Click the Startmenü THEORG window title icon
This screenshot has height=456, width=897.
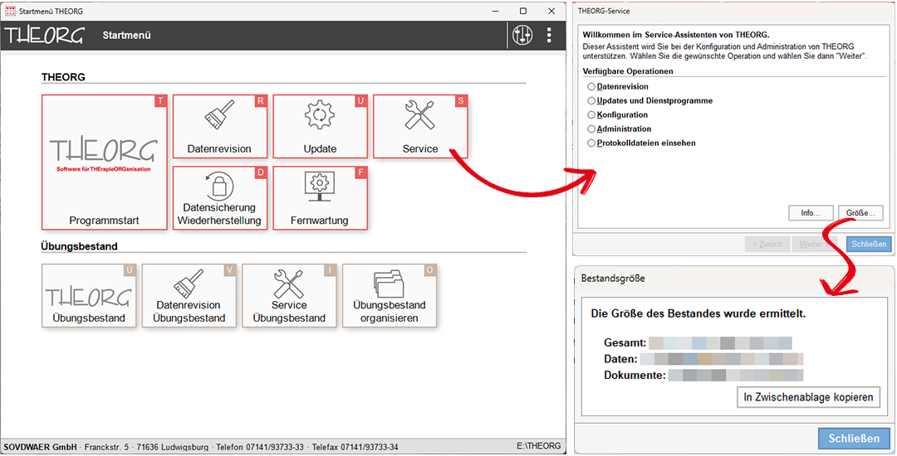point(10,11)
